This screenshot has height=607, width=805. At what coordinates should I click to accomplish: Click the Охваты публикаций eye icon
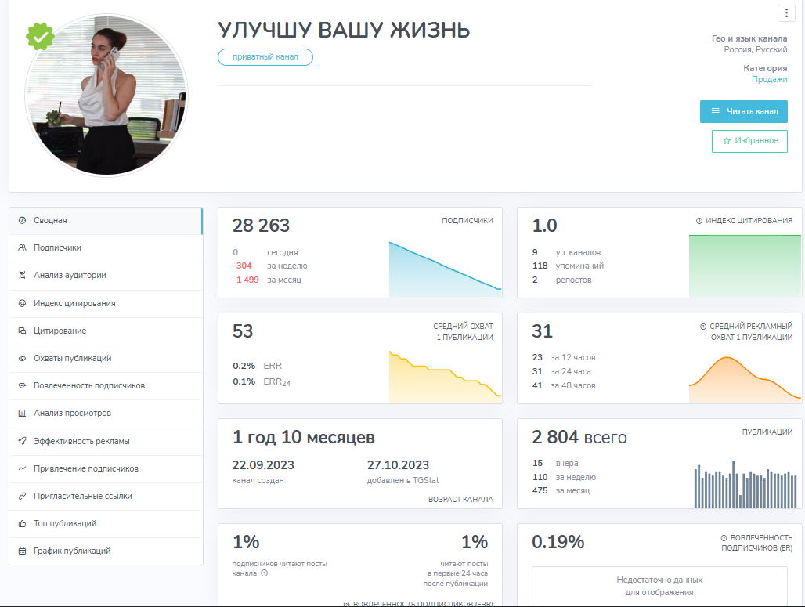point(22,358)
